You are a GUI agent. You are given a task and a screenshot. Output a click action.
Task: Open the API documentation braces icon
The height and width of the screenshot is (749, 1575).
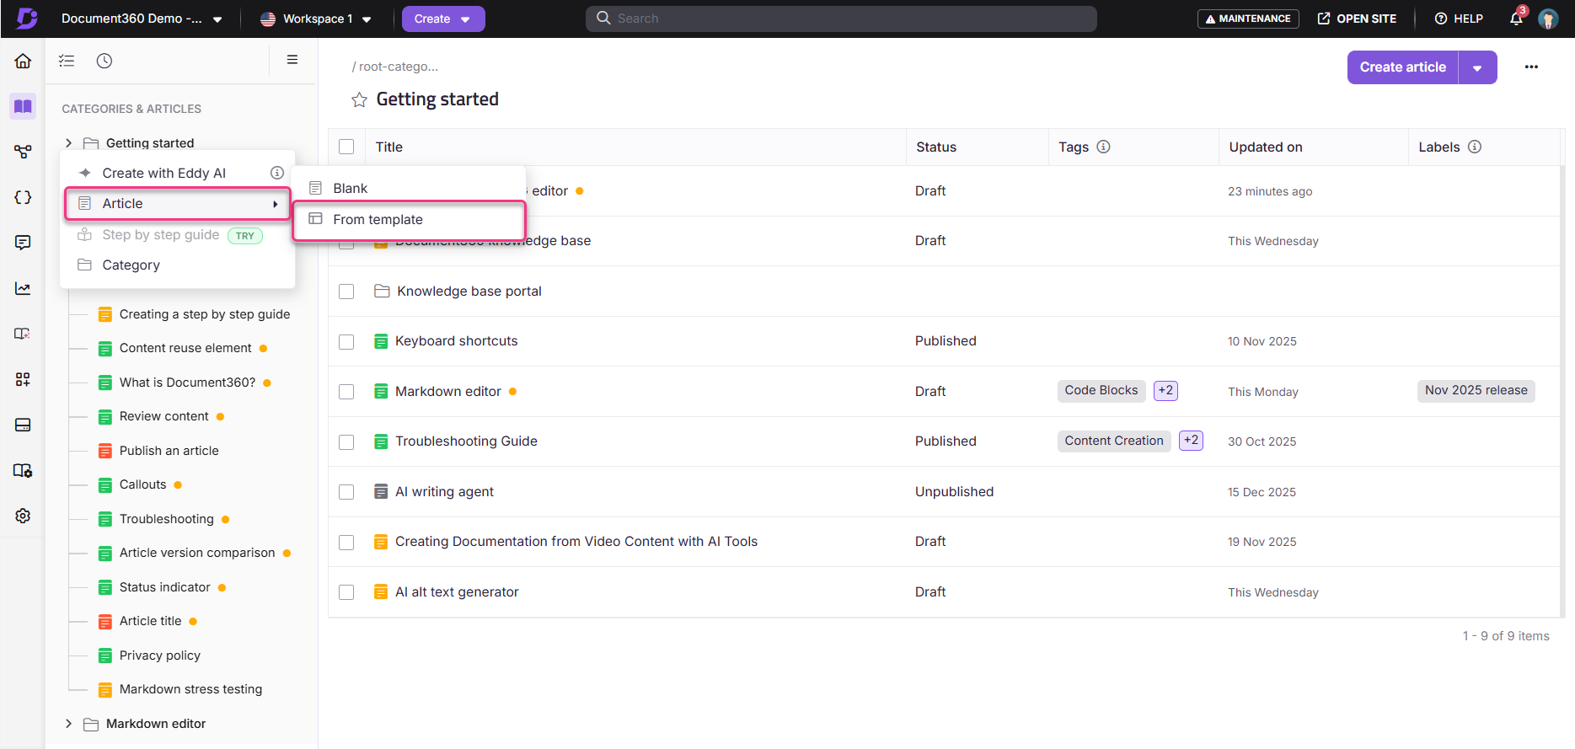tap(23, 197)
